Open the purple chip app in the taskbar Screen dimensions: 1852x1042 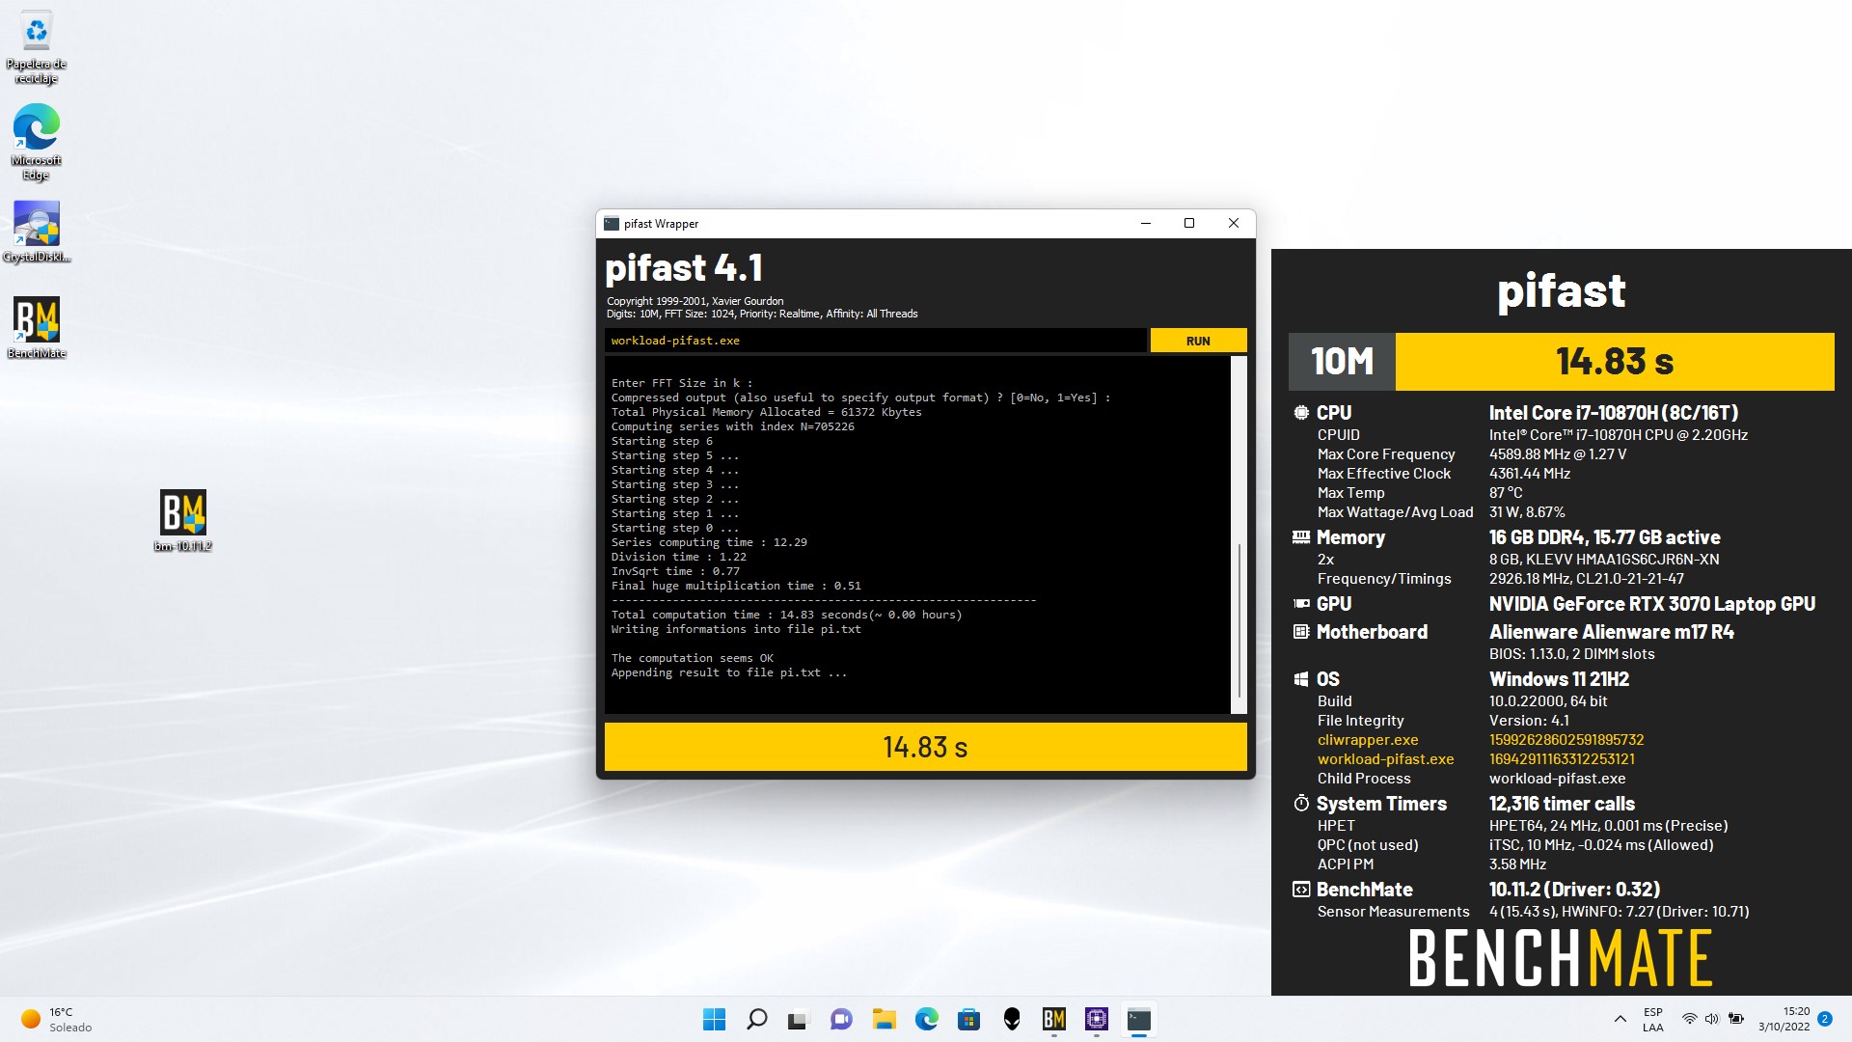tap(1096, 1019)
